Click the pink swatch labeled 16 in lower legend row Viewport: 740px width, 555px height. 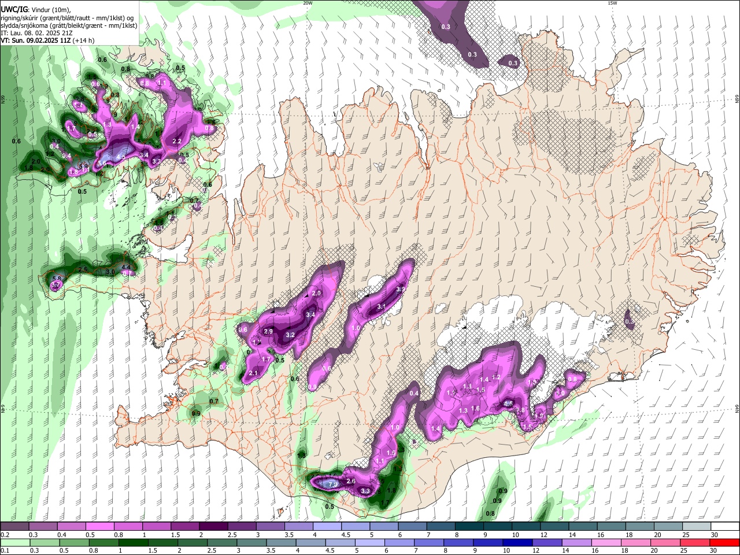tap(606, 542)
